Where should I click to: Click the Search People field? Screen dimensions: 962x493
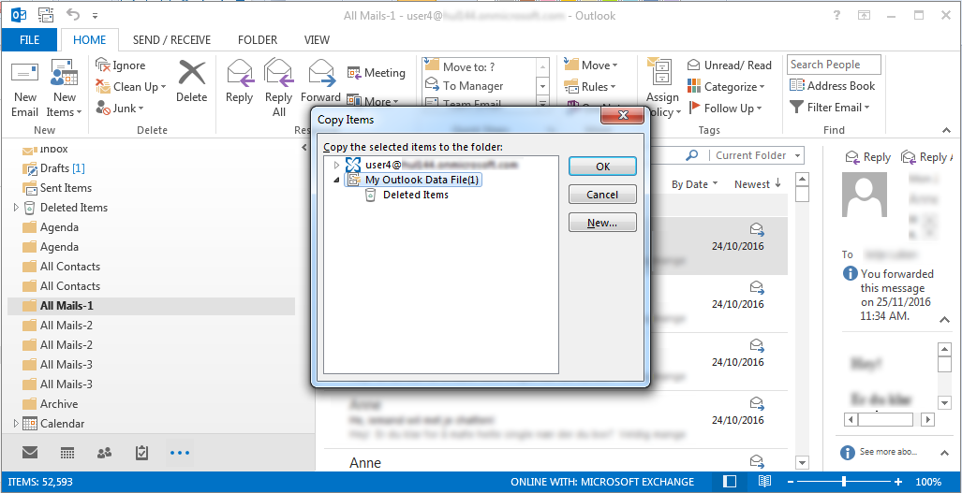tap(834, 65)
